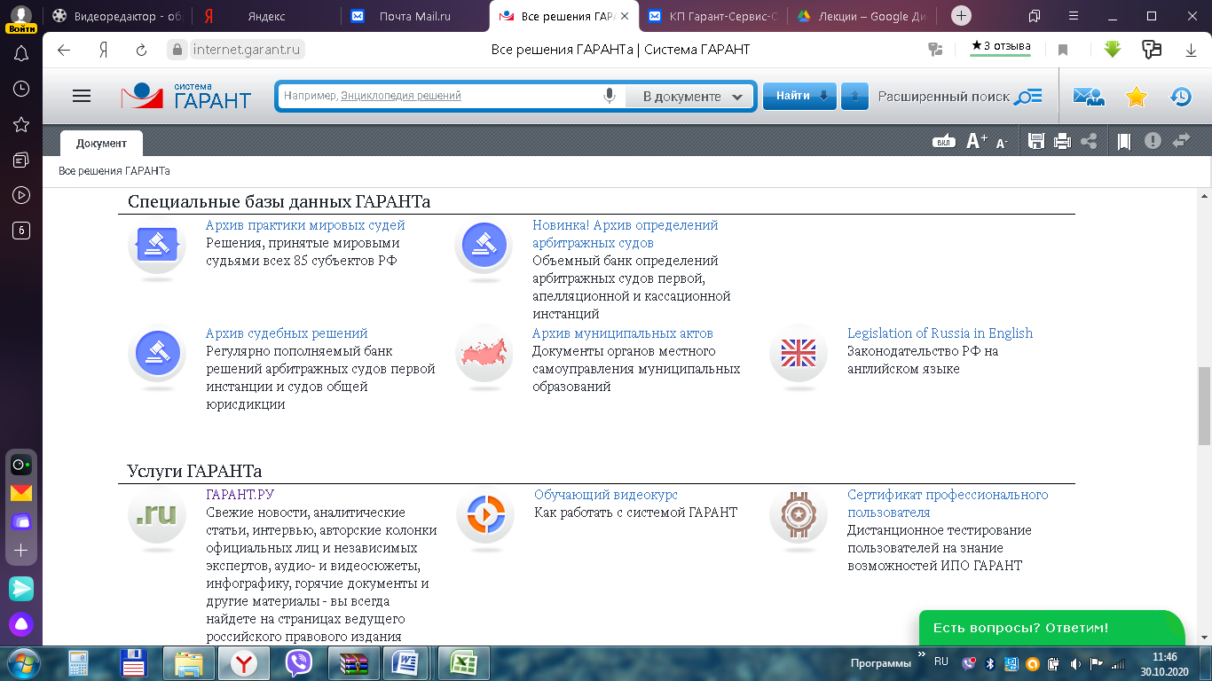Image resolution: width=1212 pixels, height=681 pixels.
Task: Click the exclamation mark info icon
Action: click(x=1153, y=140)
